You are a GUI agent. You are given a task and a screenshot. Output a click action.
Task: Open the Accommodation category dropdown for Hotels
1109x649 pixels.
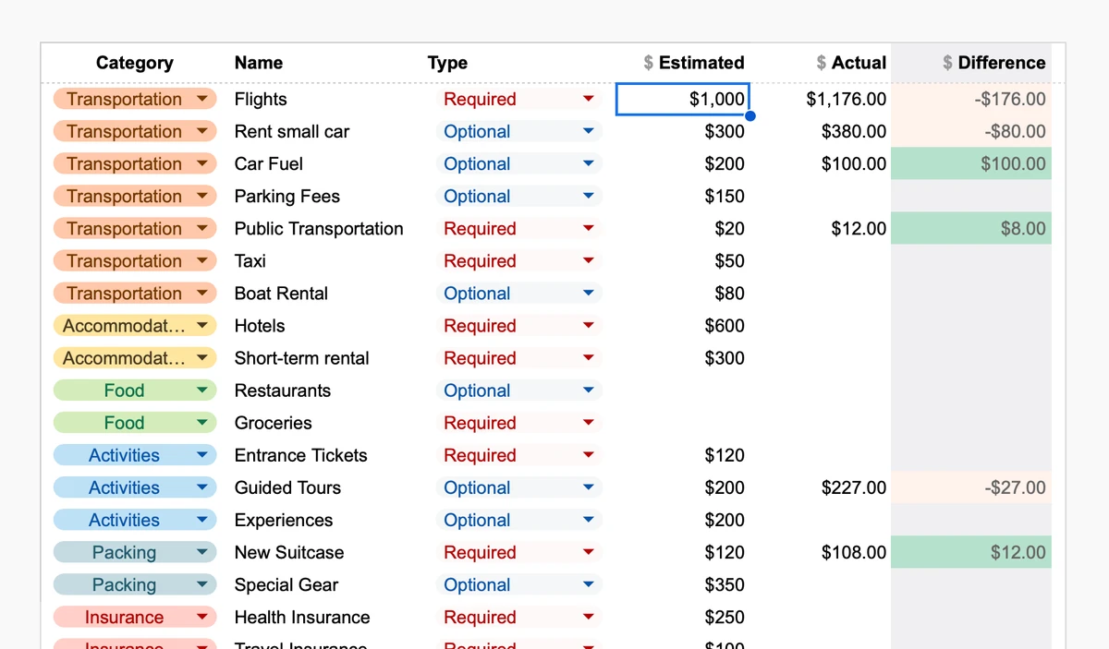[202, 325]
